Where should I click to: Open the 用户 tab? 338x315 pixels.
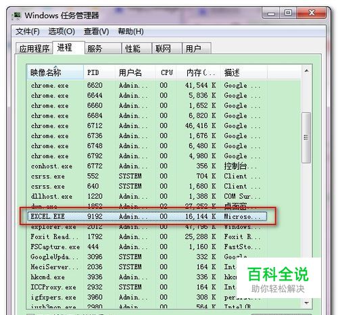[x=197, y=48]
